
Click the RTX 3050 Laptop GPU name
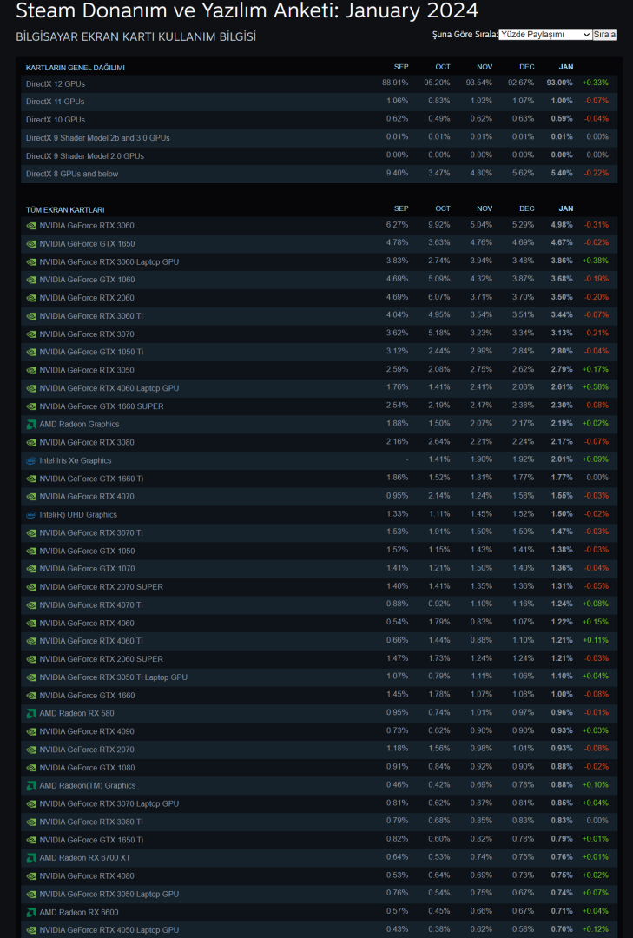[x=109, y=895]
